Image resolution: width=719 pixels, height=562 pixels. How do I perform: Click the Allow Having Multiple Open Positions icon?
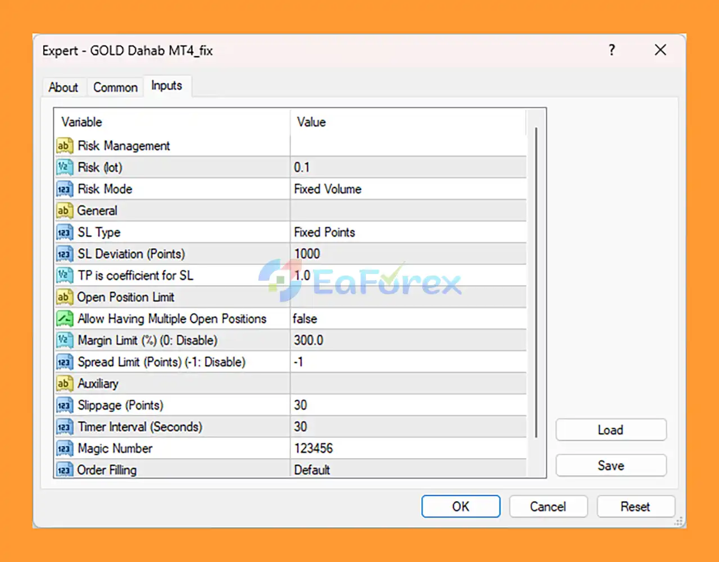point(64,319)
